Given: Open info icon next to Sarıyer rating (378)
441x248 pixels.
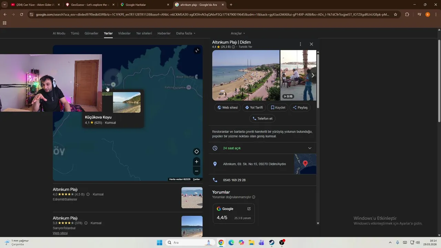Looking at the screenshot, I should 86,223.
